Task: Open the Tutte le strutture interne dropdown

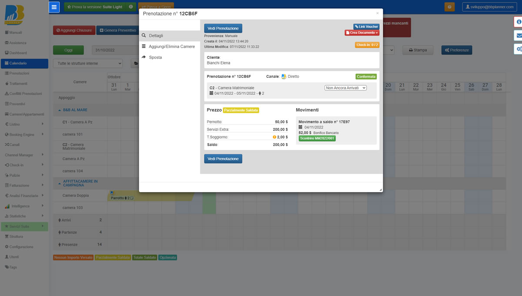Action: tap(89, 63)
